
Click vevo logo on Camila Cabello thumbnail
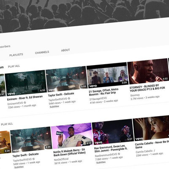[139, 139]
